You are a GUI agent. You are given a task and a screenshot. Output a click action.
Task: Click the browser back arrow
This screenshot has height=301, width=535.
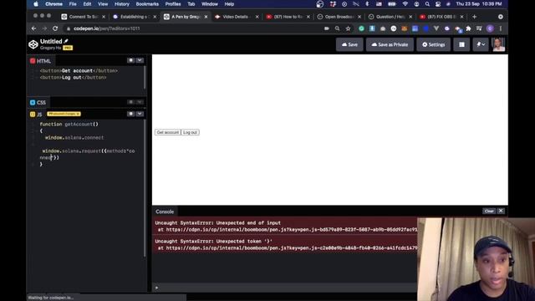point(33,28)
